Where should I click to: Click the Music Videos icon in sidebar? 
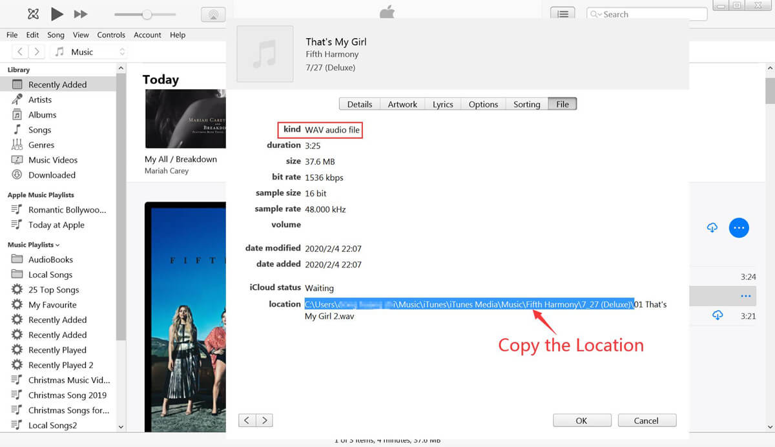[x=17, y=160]
